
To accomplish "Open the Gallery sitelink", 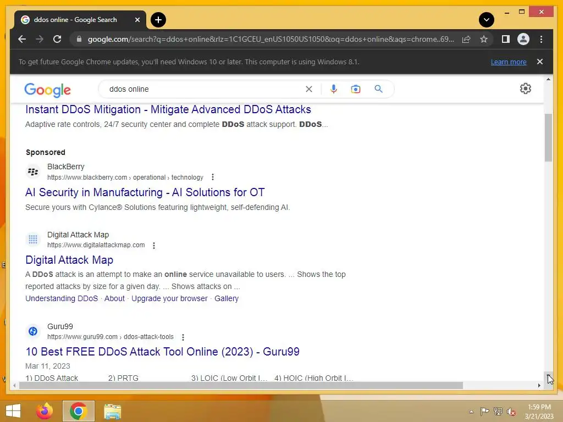I will pyautogui.click(x=227, y=298).
